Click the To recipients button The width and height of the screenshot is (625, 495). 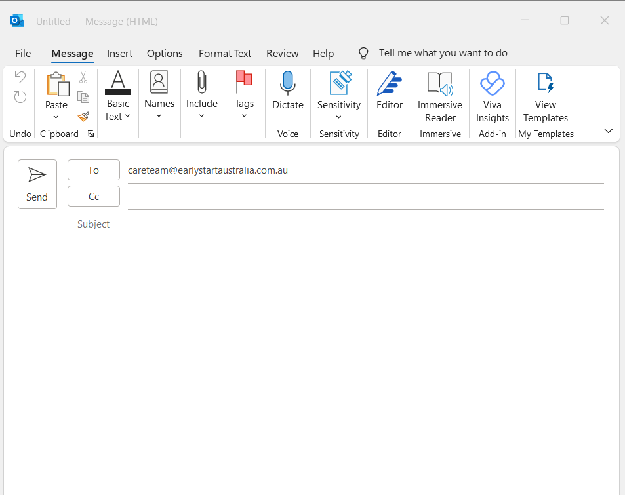94,170
